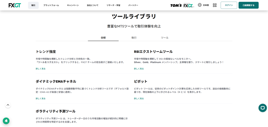Click 詳しく見る under RSIエクストリームツール

pyautogui.click(x=139, y=69)
